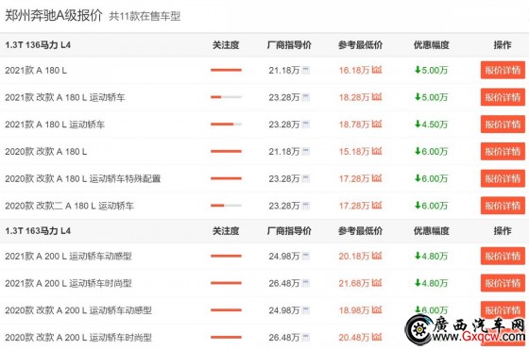The image size is (529, 350).
Task: Open 2021款 改款 A 180 L 运动轿车 model link
Action: point(65,97)
